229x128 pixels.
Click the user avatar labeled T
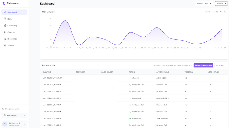tap(5, 124)
